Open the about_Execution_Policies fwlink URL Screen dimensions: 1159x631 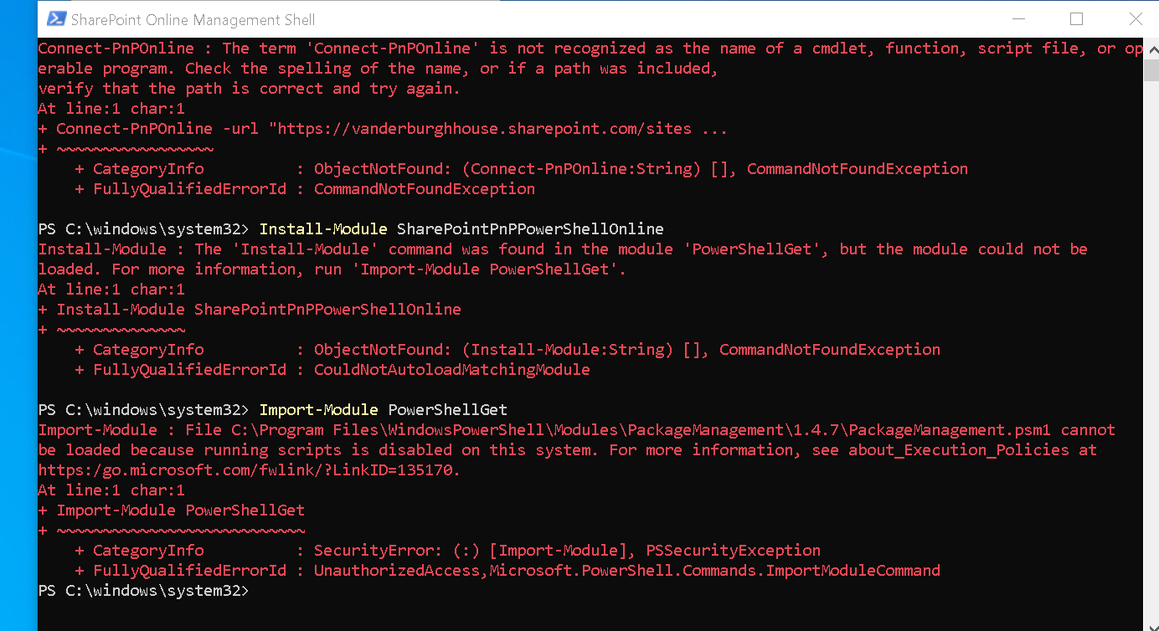click(247, 469)
